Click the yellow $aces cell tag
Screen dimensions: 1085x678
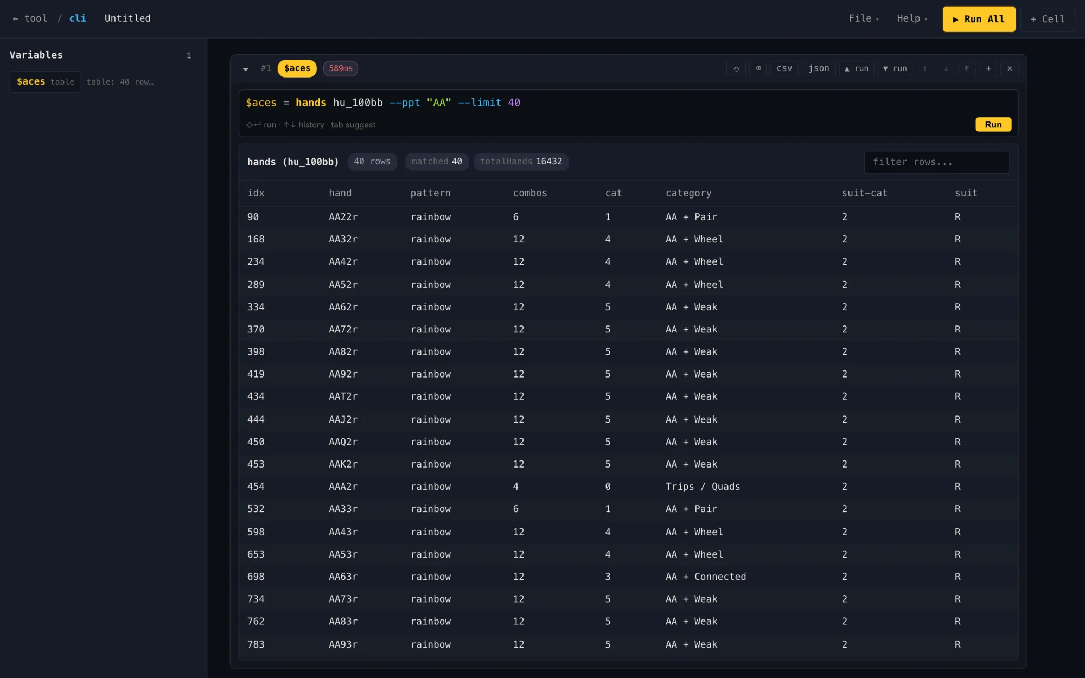(x=297, y=68)
